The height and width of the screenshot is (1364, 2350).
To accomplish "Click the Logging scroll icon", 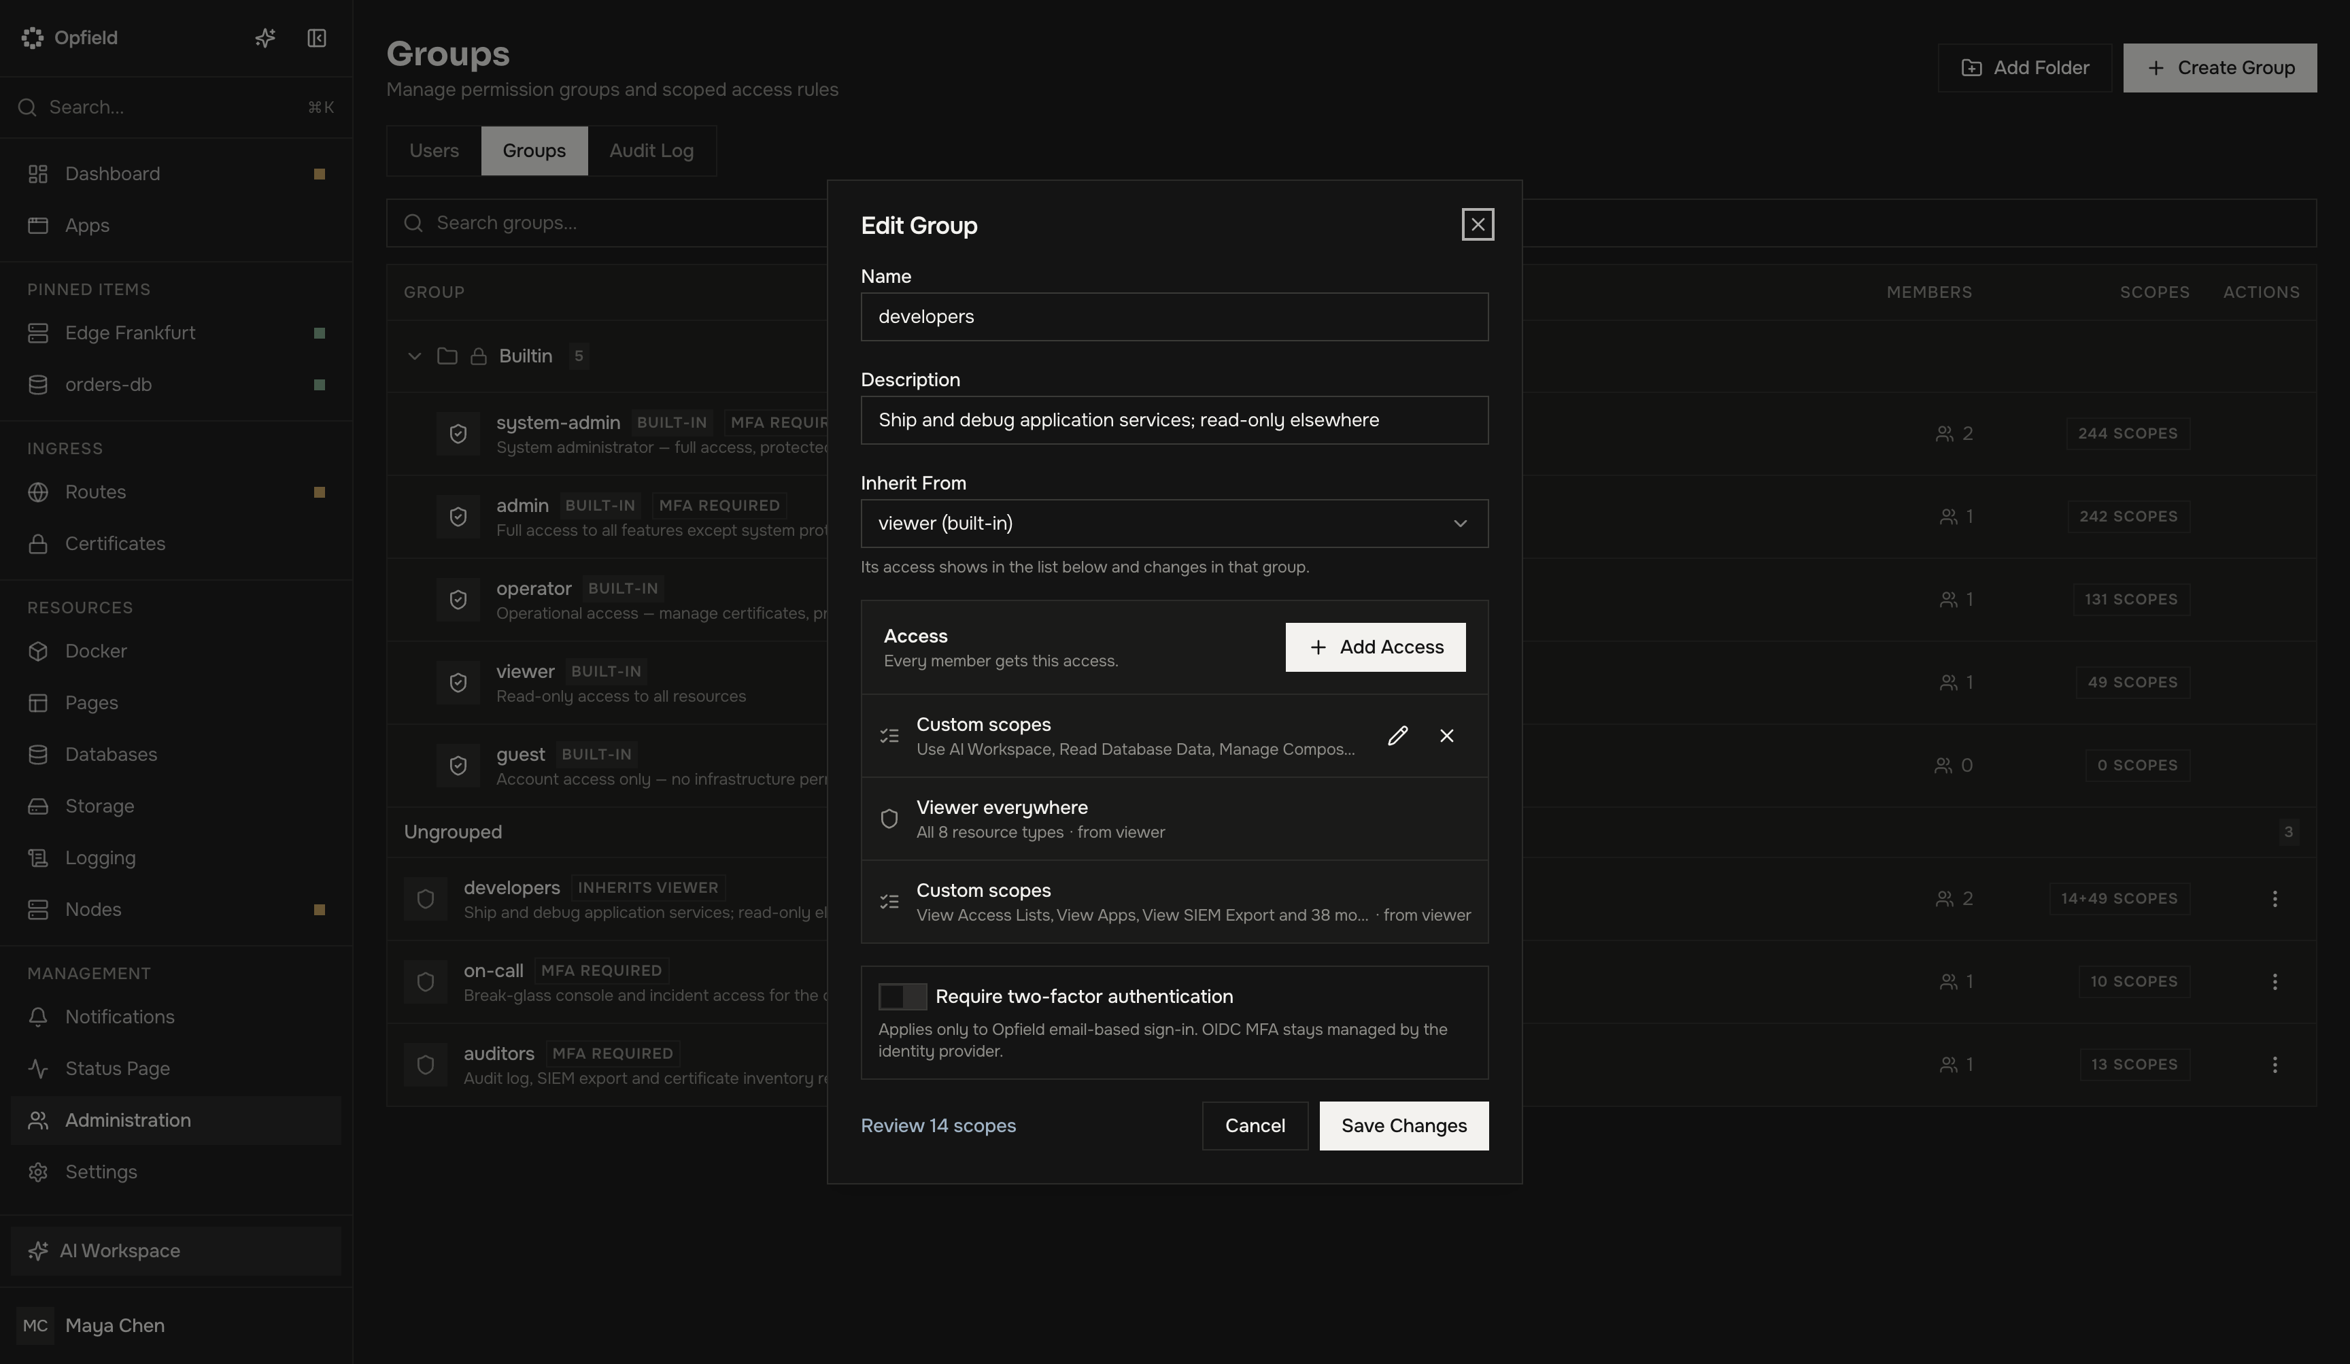I will pos(38,857).
